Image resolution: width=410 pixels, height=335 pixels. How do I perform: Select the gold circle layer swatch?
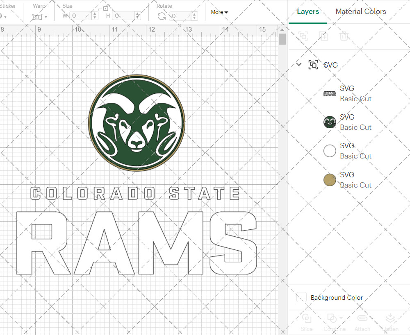click(330, 180)
